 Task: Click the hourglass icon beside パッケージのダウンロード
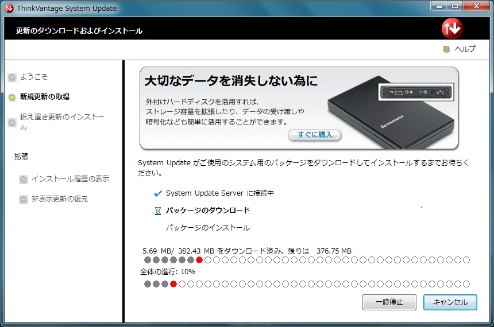(158, 211)
